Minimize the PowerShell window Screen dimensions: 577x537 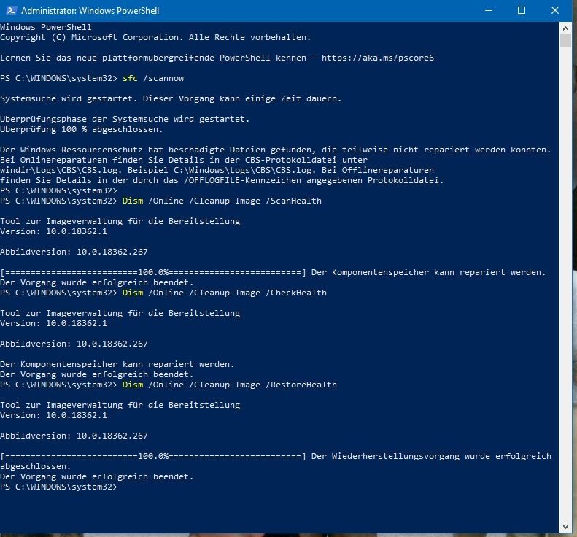click(489, 10)
